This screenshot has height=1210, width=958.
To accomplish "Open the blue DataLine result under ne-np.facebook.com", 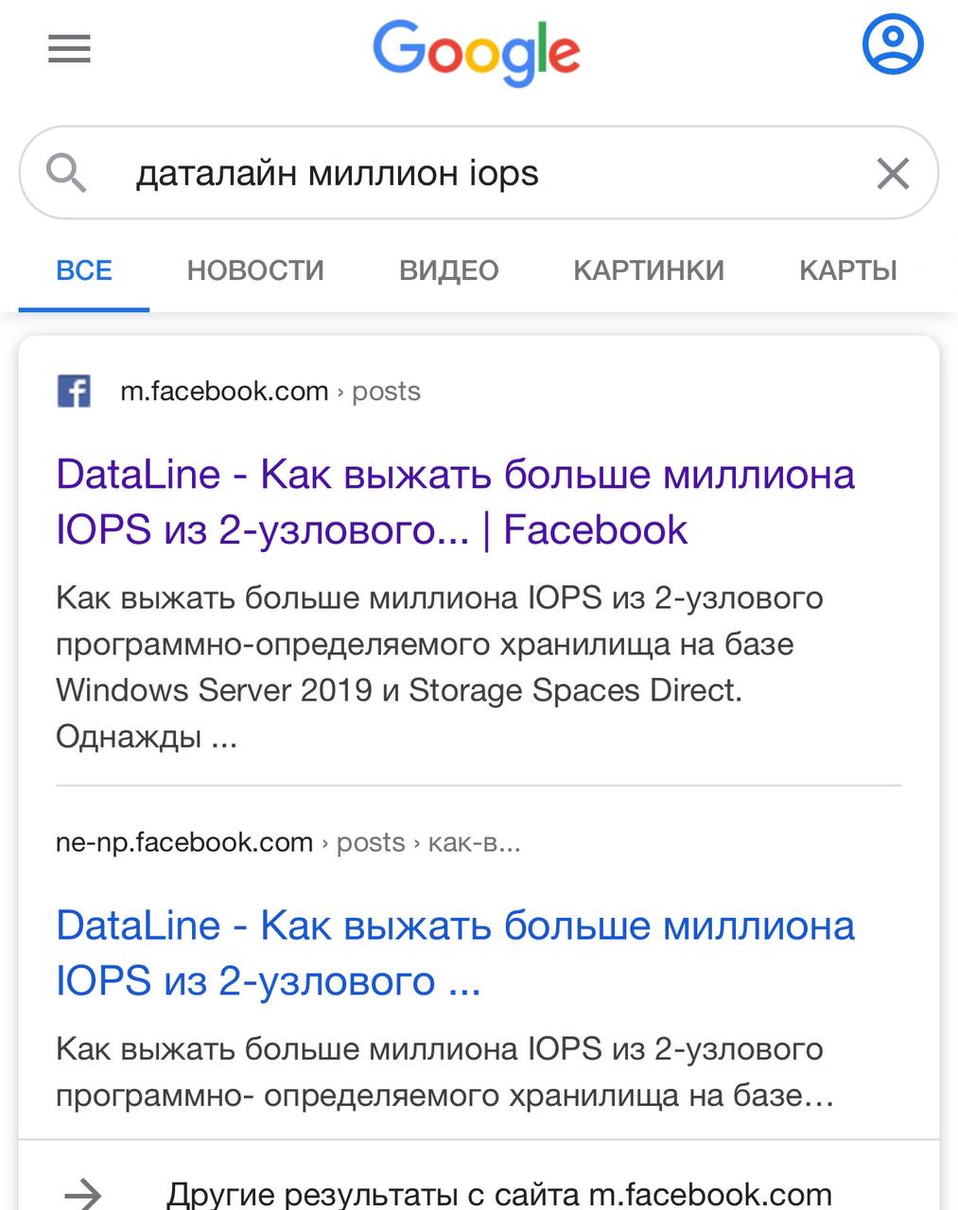I will click(x=455, y=953).
